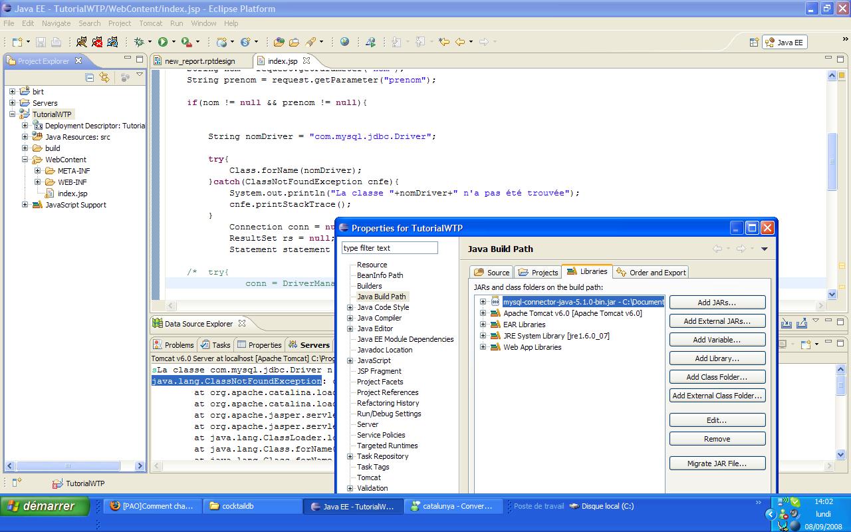Screen dimensions: 851x532
Task: Select JavaScript Support in Project Explorer
Action: (x=75, y=205)
